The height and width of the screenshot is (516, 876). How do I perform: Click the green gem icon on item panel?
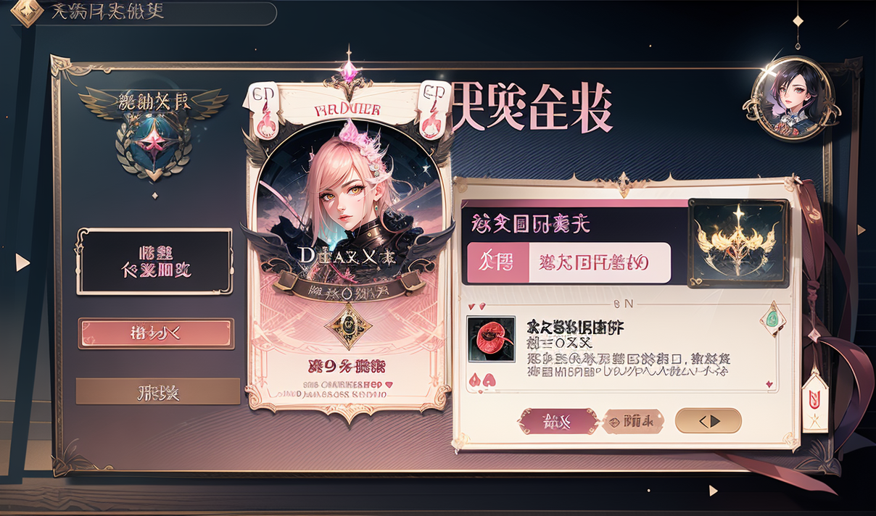pos(774,317)
